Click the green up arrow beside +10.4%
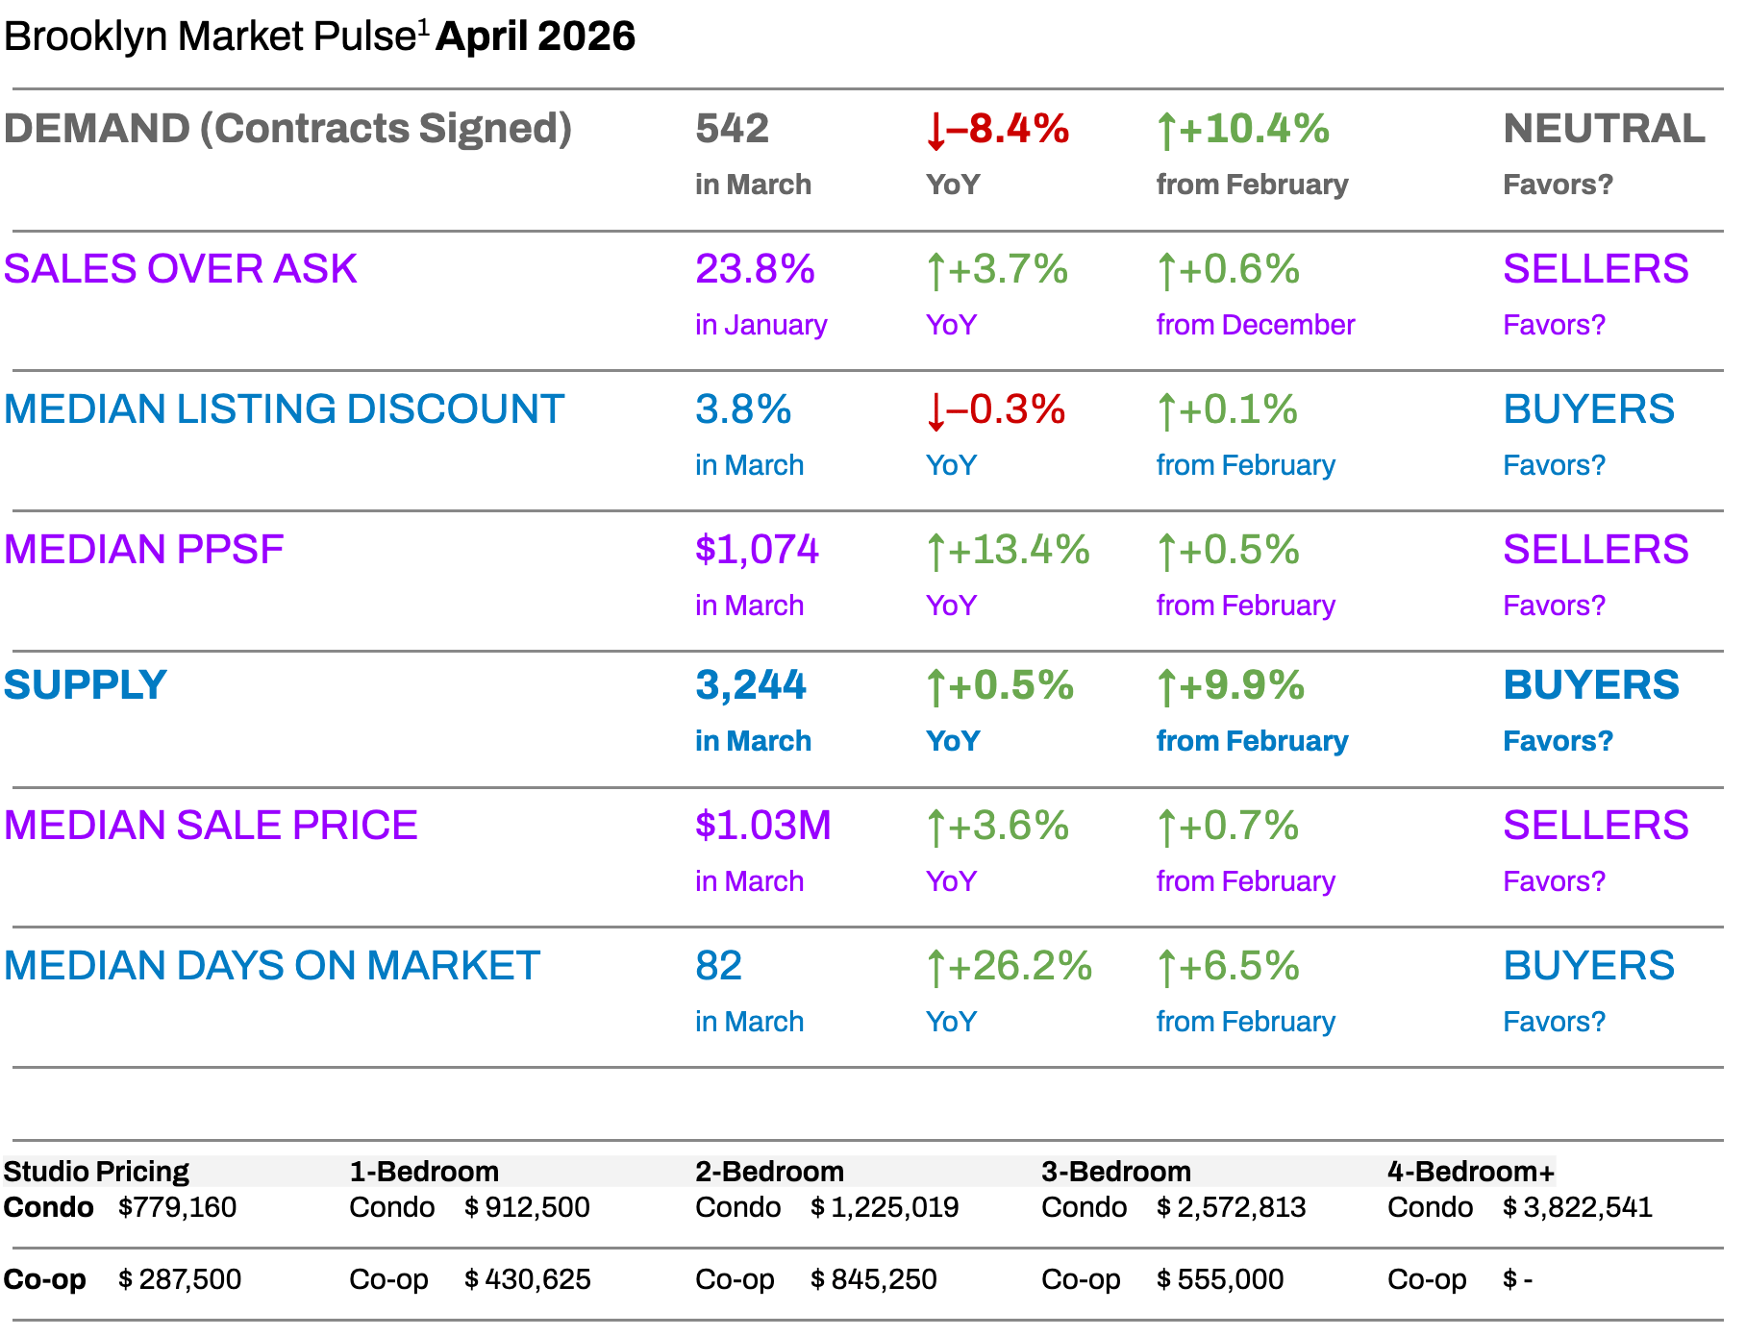The image size is (1746, 1336). pyautogui.click(x=1166, y=132)
